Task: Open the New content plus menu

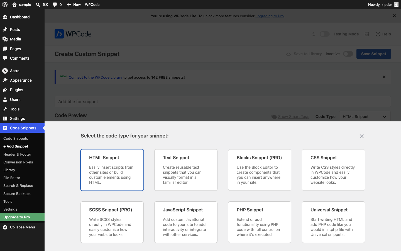Action: coord(74,4)
